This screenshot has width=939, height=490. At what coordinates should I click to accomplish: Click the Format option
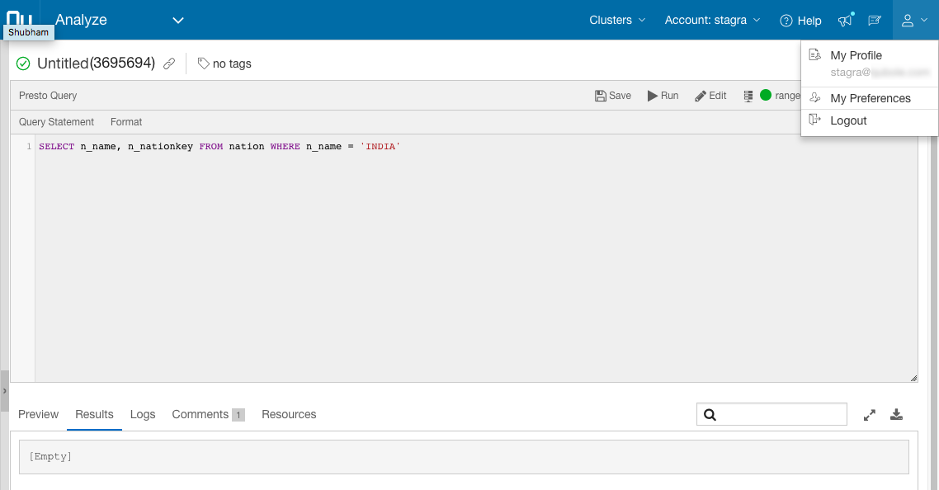tap(125, 121)
